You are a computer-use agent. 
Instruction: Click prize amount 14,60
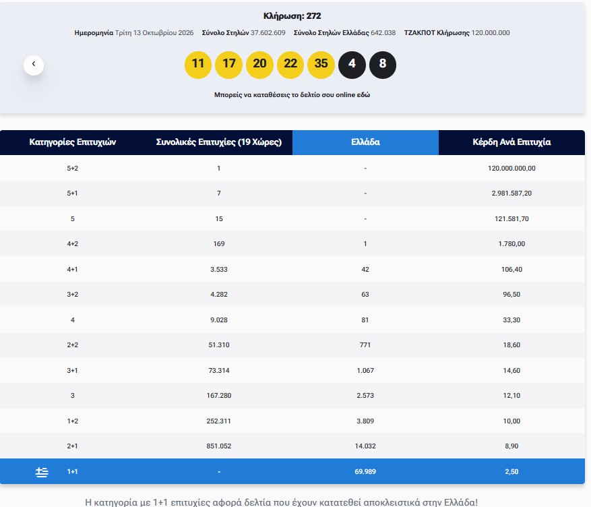point(511,370)
